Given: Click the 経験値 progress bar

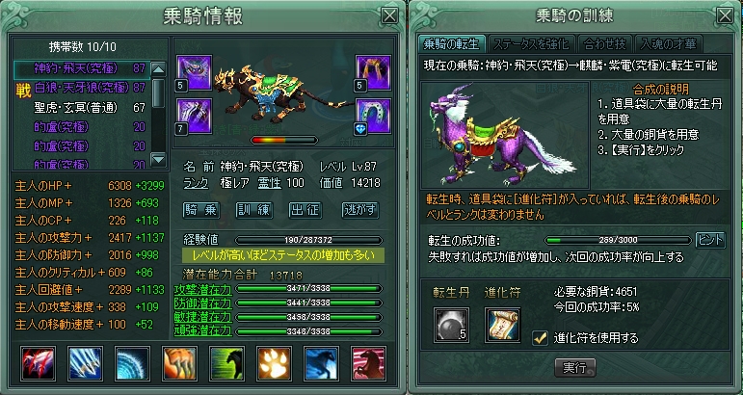Looking at the screenshot, I should [308, 240].
